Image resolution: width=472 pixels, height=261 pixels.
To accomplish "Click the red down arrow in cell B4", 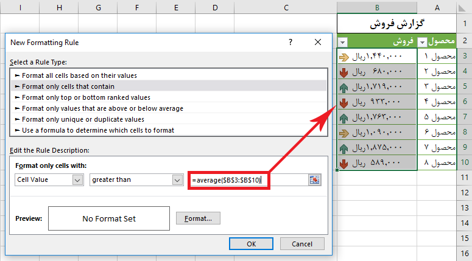I will (343, 72).
